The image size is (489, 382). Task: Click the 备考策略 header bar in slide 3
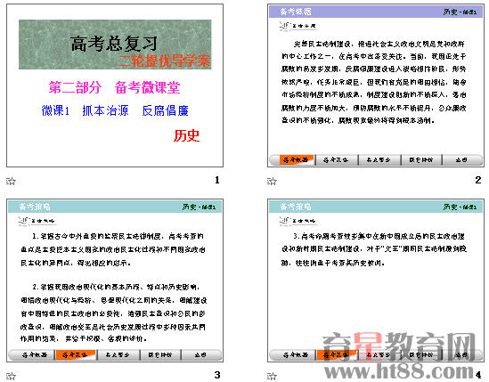115,207
